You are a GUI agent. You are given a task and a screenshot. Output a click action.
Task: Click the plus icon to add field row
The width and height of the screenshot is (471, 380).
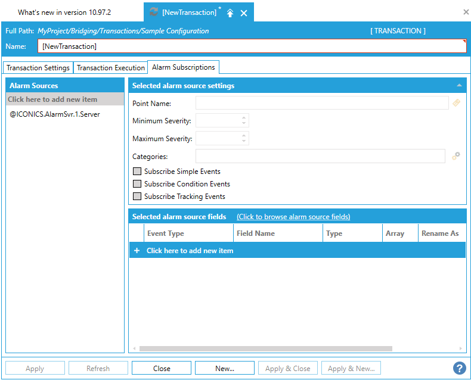pos(137,251)
